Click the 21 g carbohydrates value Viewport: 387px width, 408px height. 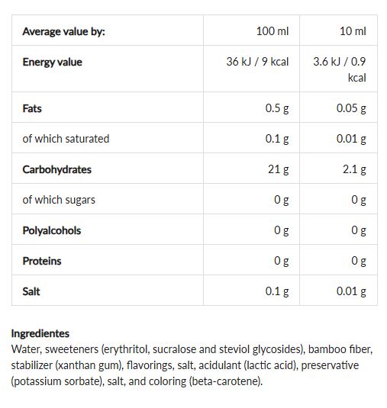(x=279, y=169)
